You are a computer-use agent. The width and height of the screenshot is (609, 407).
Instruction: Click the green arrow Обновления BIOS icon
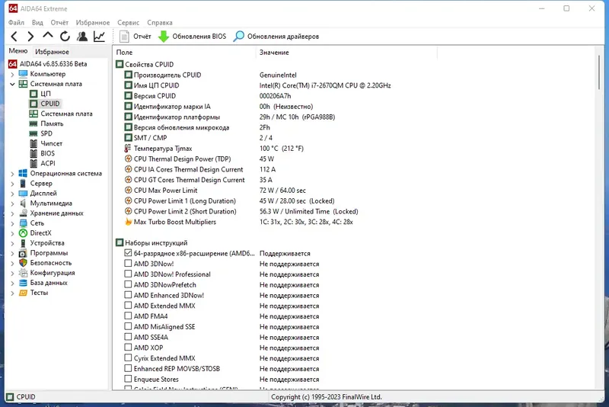pyautogui.click(x=164, y=37)
